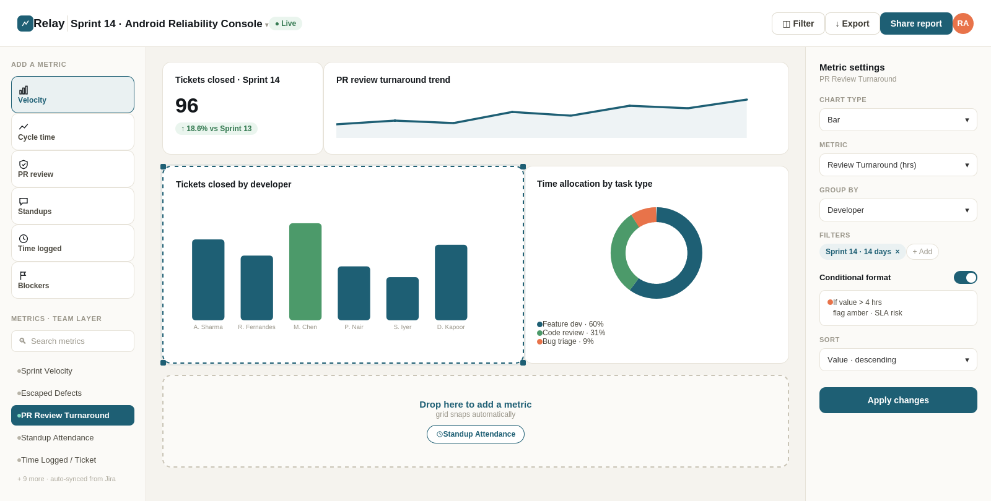
Task: Open the Metric dropdown showing Review Turnaround
Action: (x=898, y=165)
